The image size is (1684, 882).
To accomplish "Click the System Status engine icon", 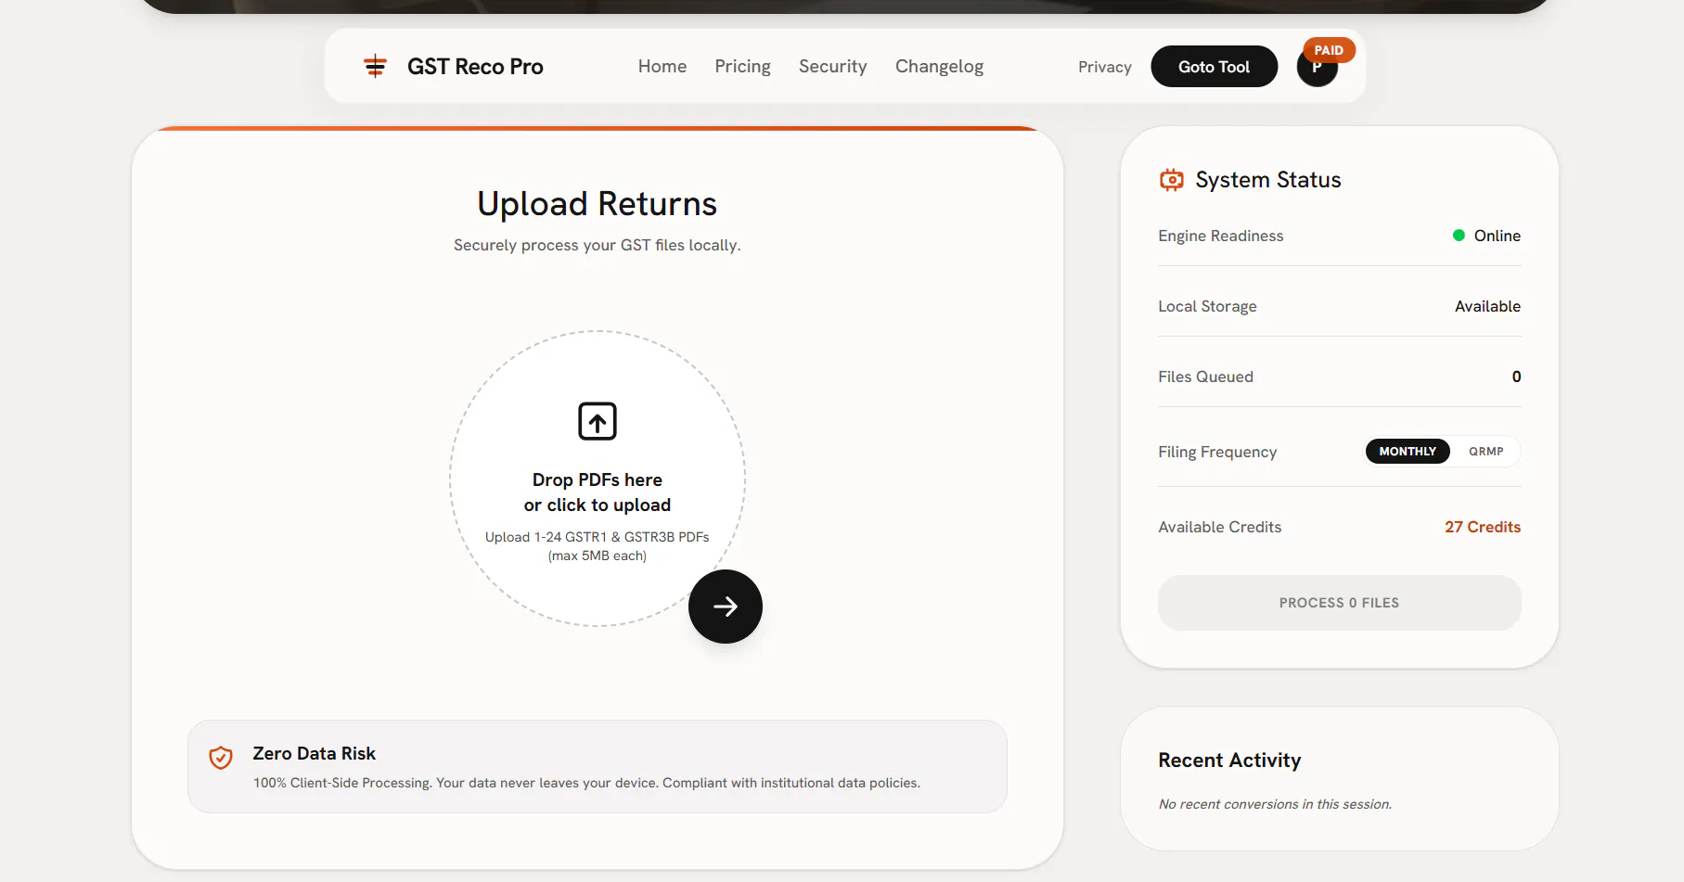I will 1172,180.
